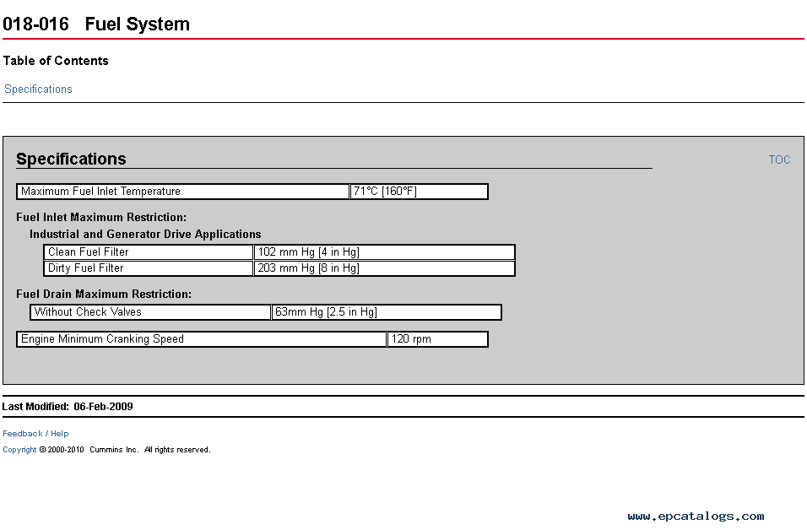The image size is (807, 530).
Task: Select the Engine Minimum Cranking Speed cell
Action: 201,339
